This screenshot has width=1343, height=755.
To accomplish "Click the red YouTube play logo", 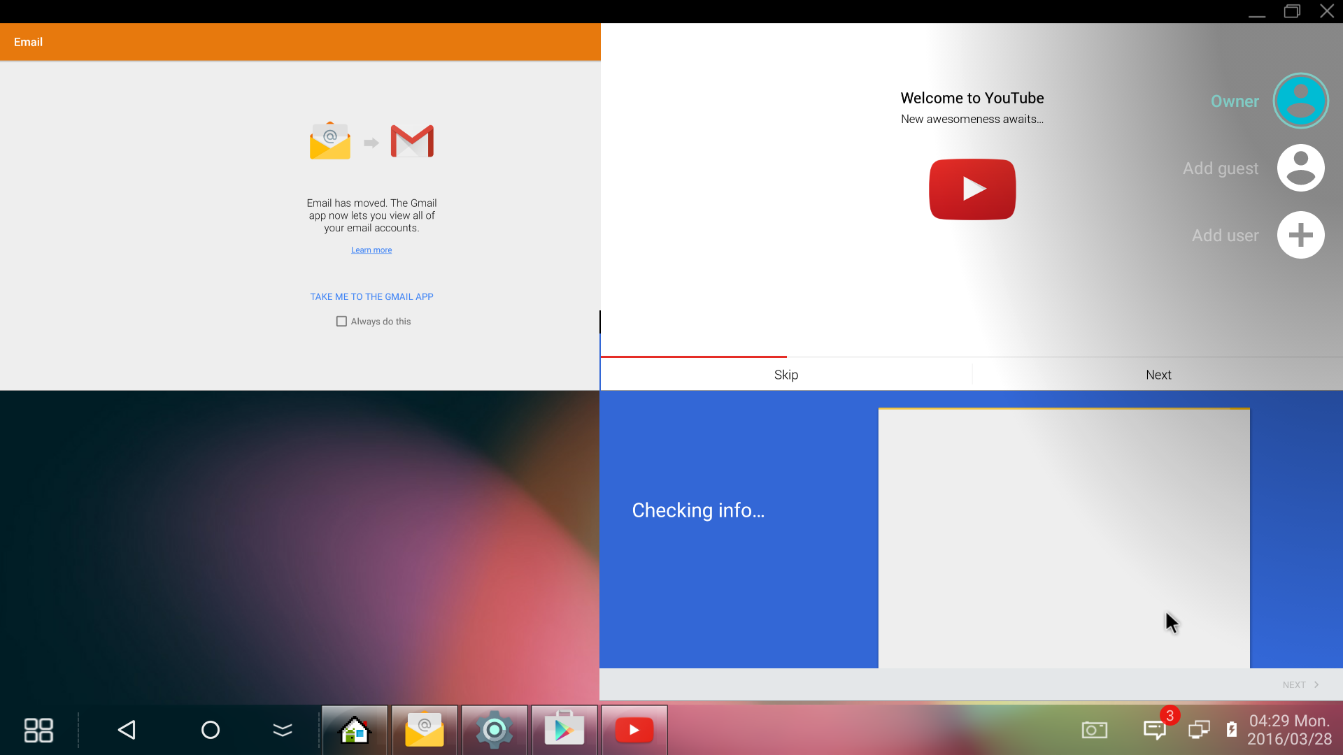I will pos(972,189).
